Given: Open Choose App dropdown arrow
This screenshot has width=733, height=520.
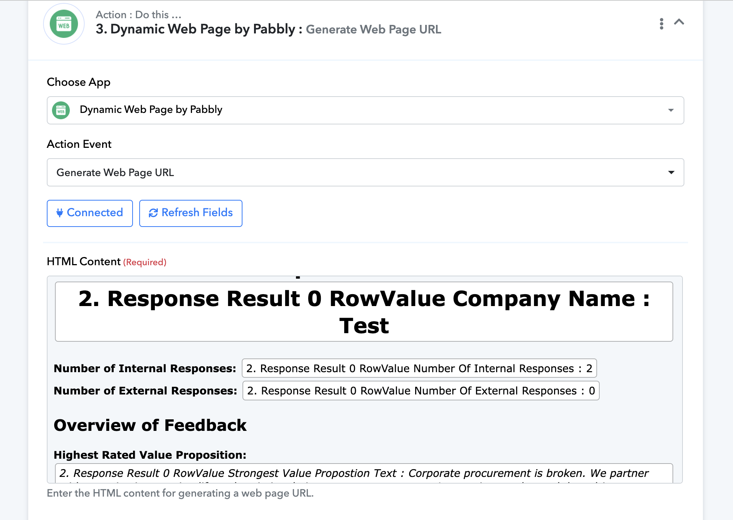Looking at the screenshot, I should coord(671,110).
